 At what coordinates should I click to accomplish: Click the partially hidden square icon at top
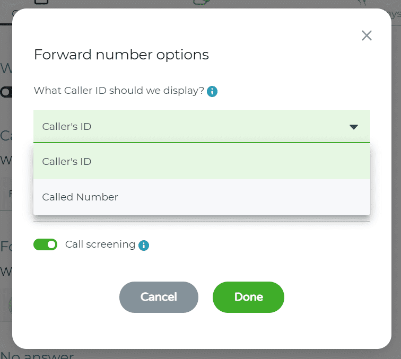[x=41, y=2]
